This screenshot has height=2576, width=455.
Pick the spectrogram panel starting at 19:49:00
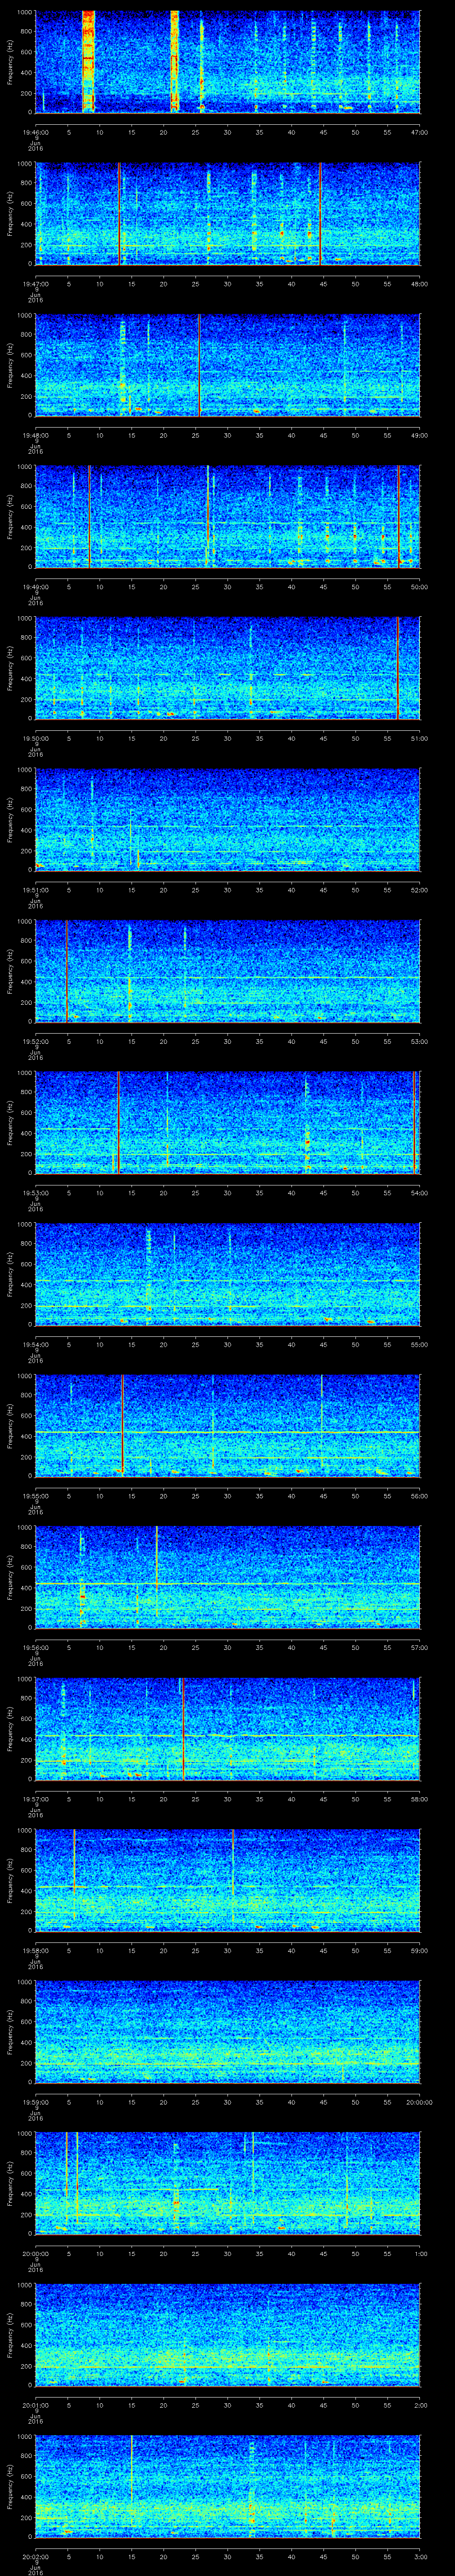[228, 516]
